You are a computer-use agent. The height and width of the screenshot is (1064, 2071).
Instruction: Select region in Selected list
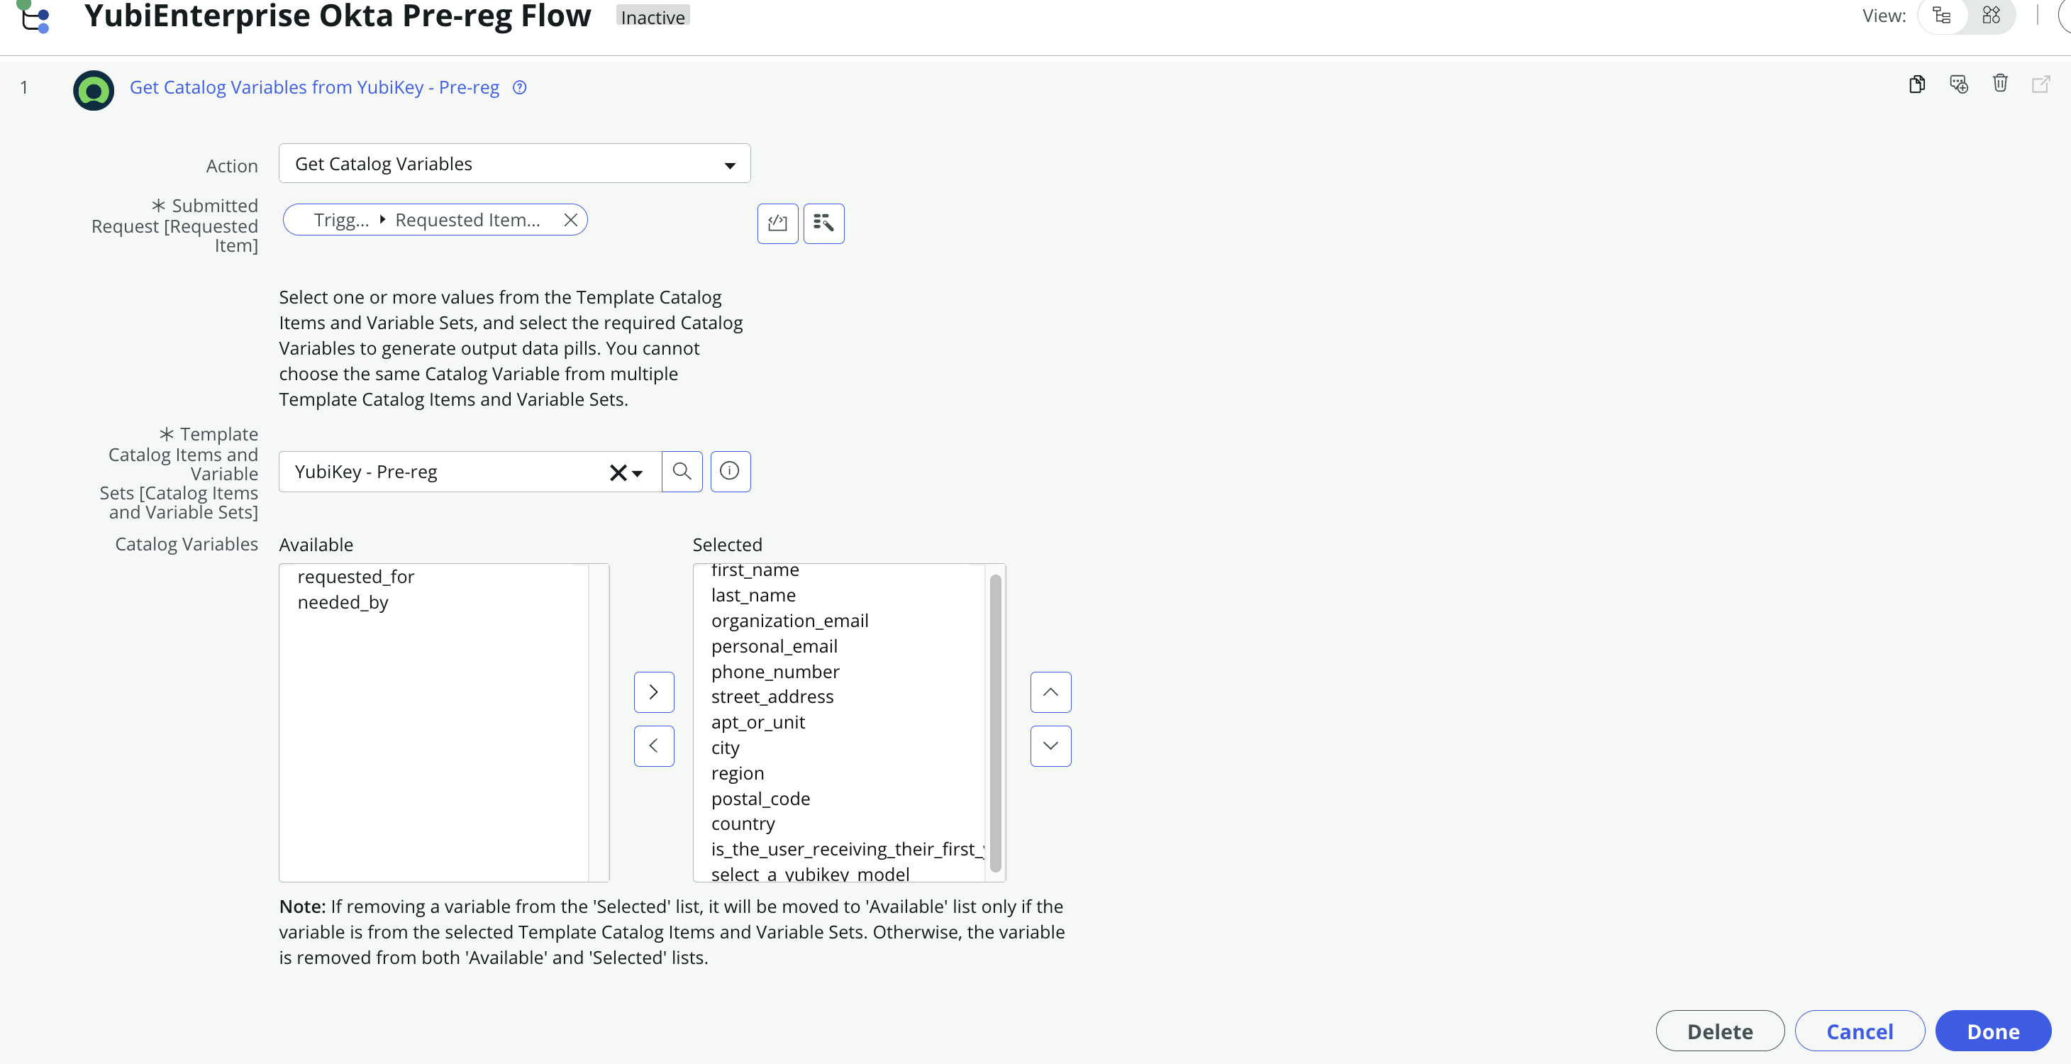coord(737,774)
